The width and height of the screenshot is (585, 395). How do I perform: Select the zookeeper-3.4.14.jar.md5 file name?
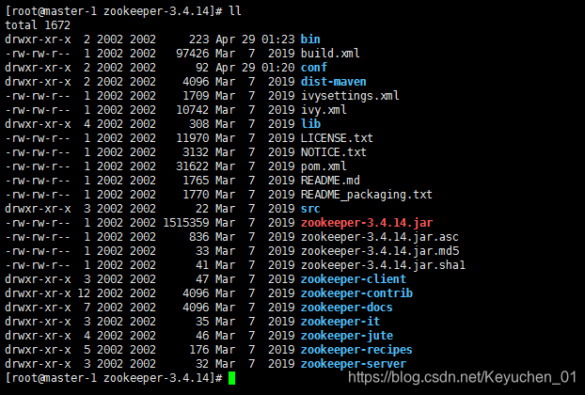380,251
